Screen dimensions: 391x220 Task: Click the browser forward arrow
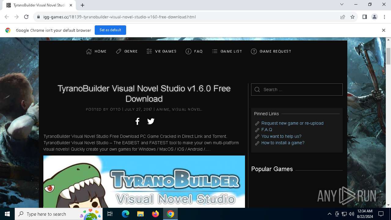[16, 17]
